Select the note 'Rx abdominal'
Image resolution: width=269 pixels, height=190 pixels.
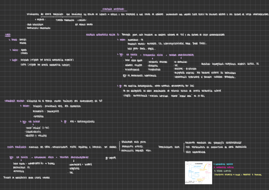click(181, 62)
